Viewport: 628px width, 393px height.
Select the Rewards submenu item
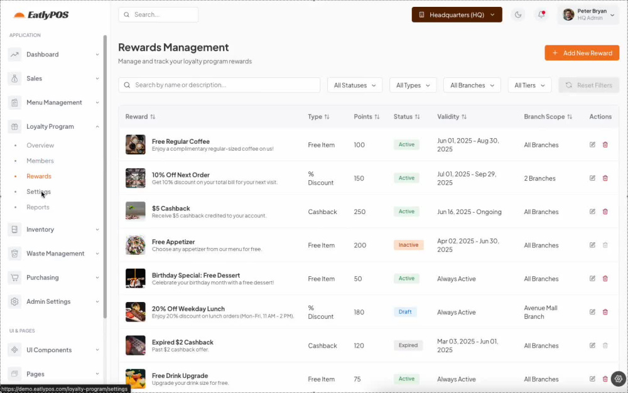[39, 176]
